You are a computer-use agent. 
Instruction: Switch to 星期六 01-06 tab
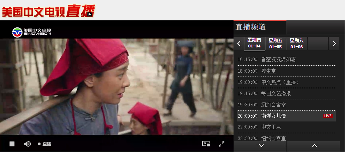pyautogui.click(x=297, y=43)
